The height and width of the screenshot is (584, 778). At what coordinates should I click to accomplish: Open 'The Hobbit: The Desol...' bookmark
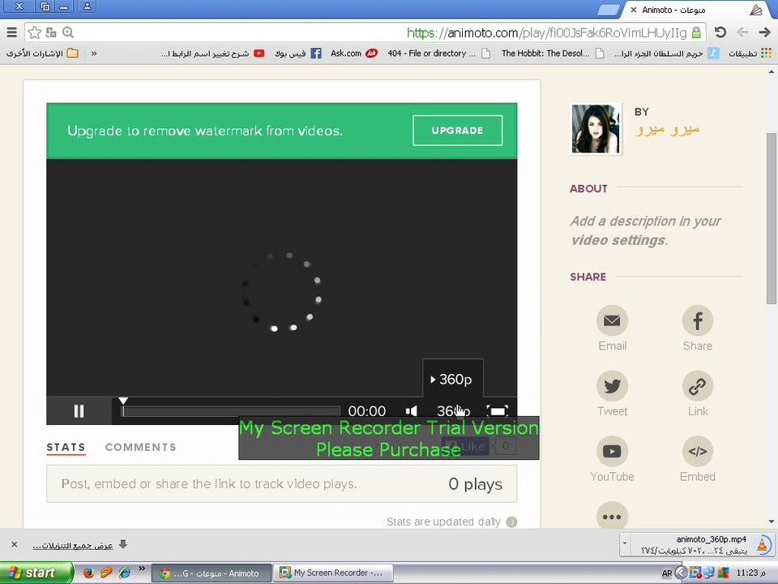pos(553,54)
